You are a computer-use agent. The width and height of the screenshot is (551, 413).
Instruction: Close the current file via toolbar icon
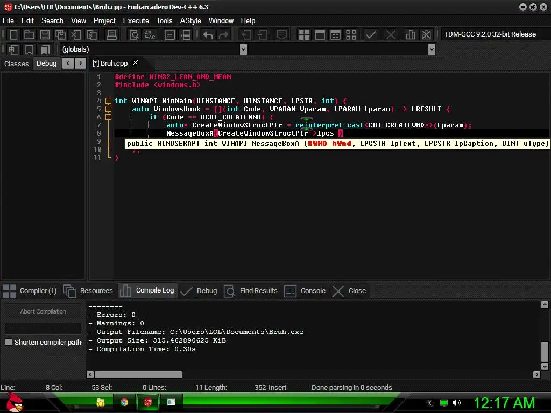pyautogui.click(x=76, y=34)
